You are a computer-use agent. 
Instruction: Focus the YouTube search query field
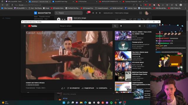tap(85, 26)
